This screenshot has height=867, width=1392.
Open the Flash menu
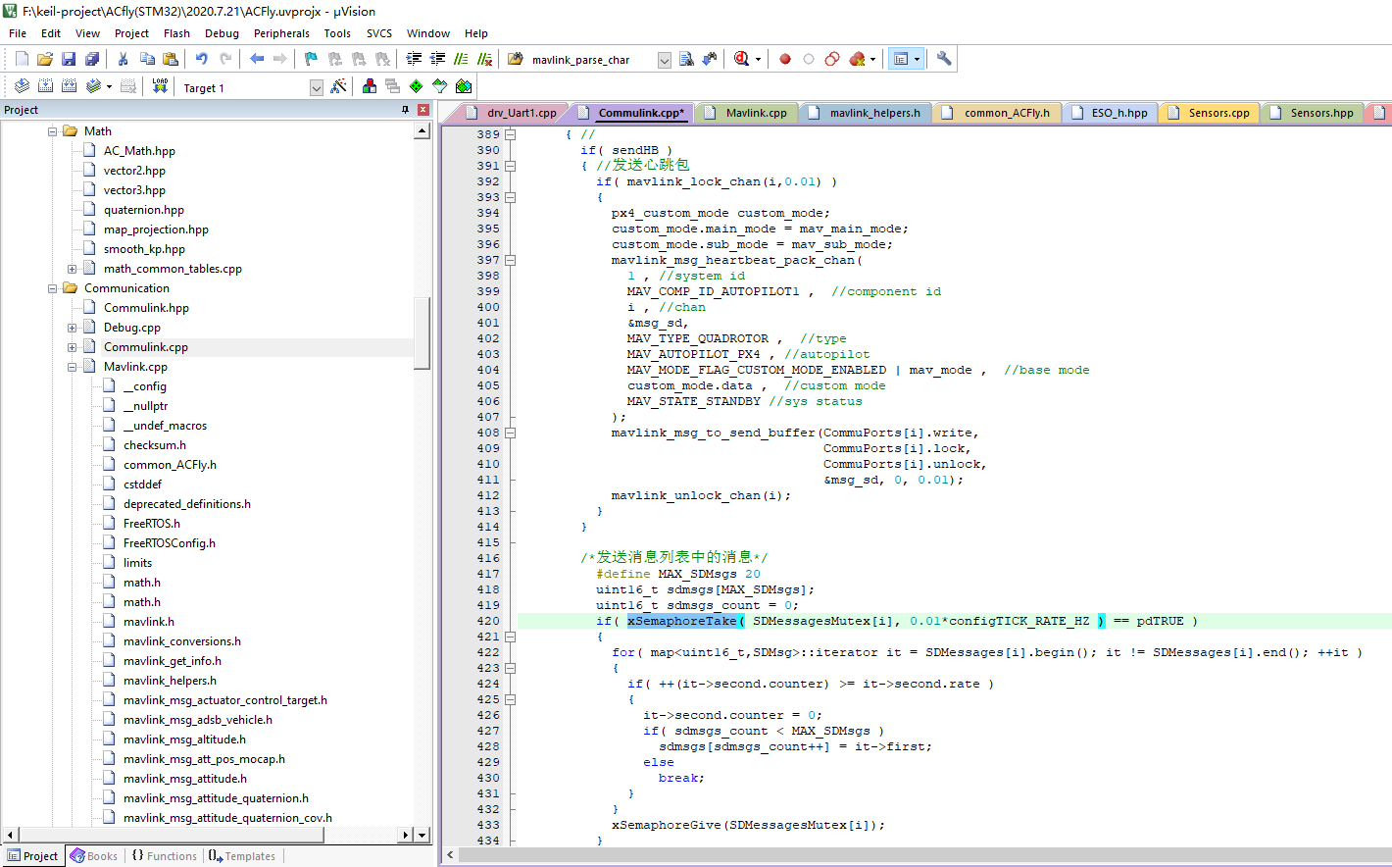[x=176, y=33]
